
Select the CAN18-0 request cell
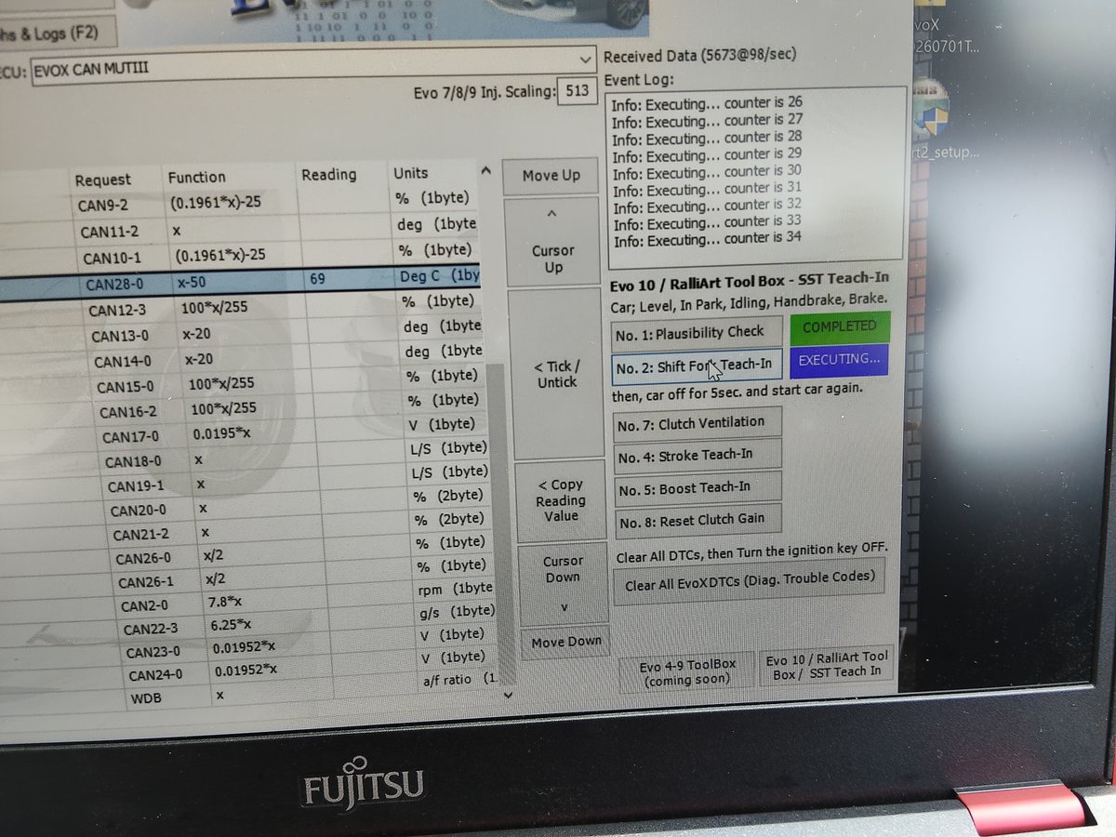point(133,461)
